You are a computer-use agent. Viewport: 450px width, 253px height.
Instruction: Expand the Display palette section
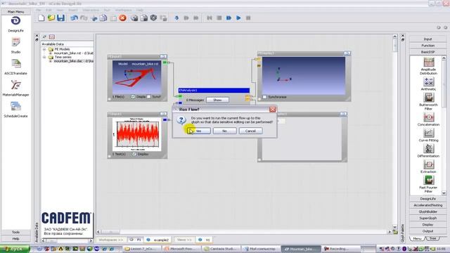(428, 225)
